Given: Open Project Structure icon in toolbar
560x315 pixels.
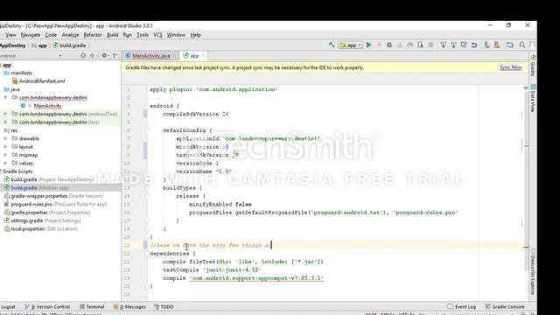Looking at the screenshot, I should 509,45.
